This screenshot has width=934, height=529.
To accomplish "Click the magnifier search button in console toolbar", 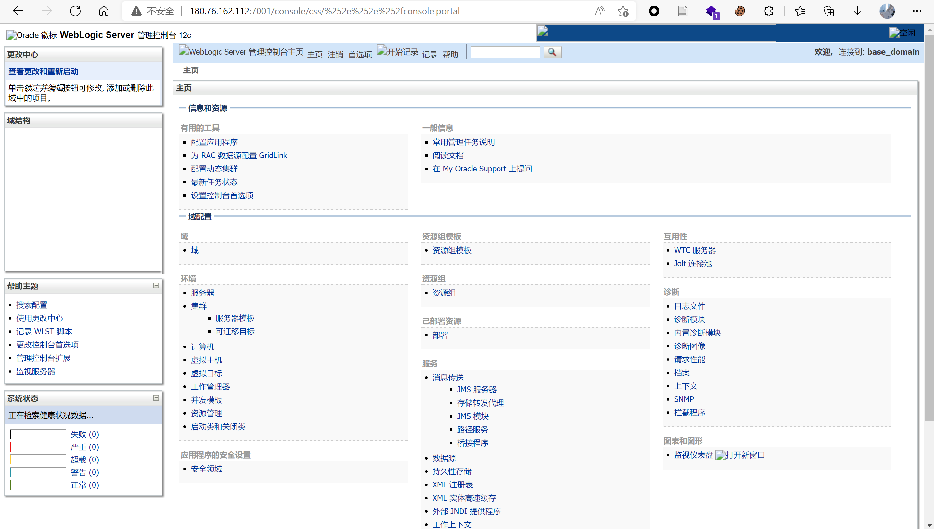I will pyautogui.click(x=552, y=52).
